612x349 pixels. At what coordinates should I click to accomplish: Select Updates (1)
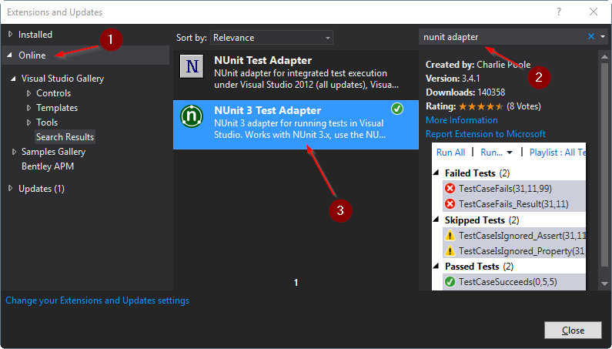tap(42, 189)
